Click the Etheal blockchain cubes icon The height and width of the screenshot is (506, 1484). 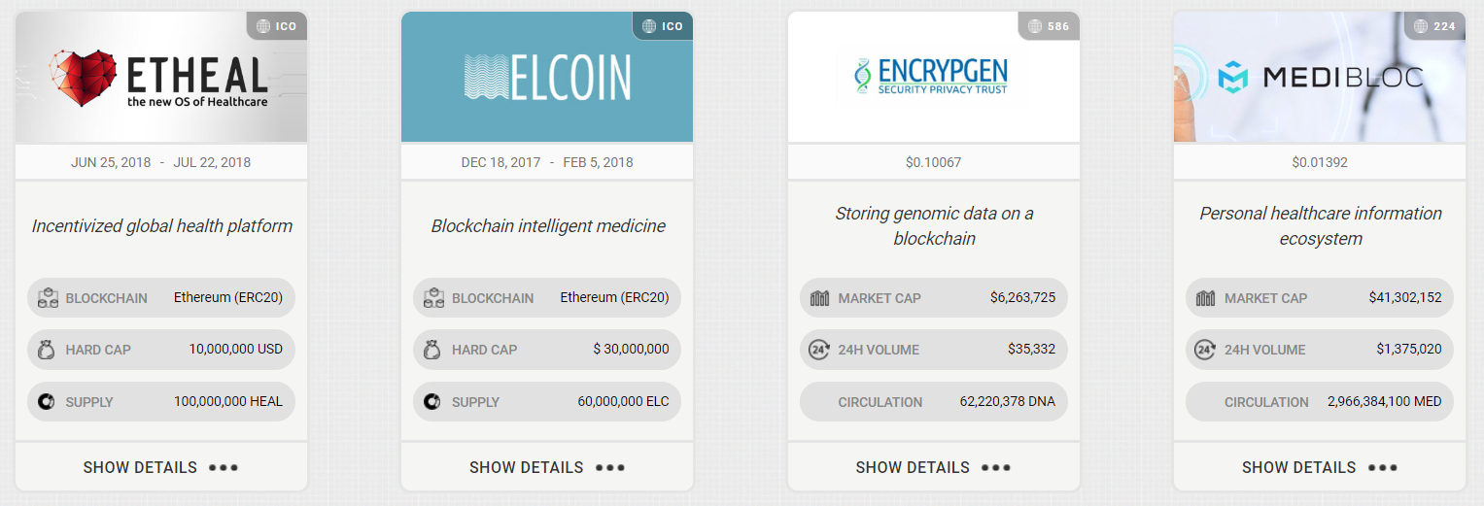[x=47, y=298]
